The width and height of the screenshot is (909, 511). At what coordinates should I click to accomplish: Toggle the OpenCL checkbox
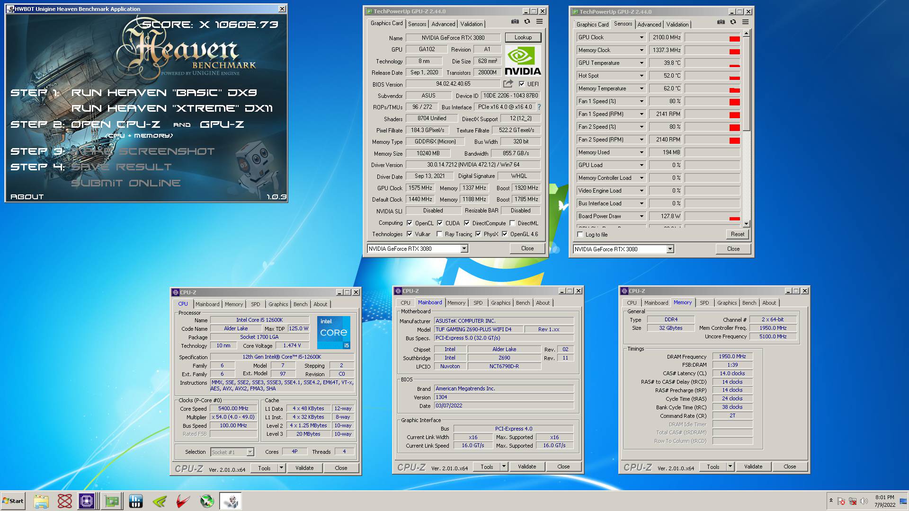coord(410,223)
